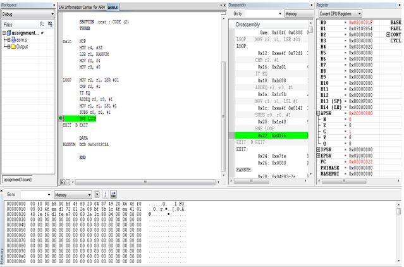
Task: Click the Memory window live update icon
Action: (x=113, y=194)
